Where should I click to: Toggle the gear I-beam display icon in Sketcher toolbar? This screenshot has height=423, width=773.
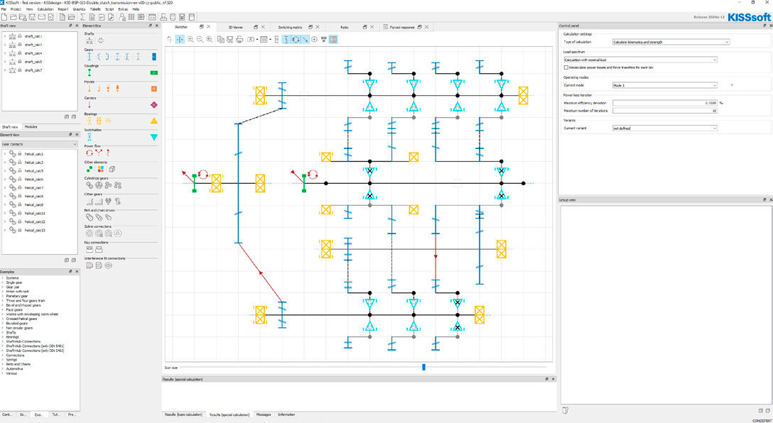[286, 40]
